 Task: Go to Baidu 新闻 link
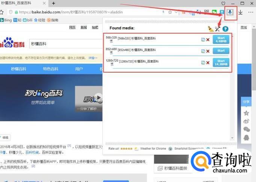pos(84,27)
